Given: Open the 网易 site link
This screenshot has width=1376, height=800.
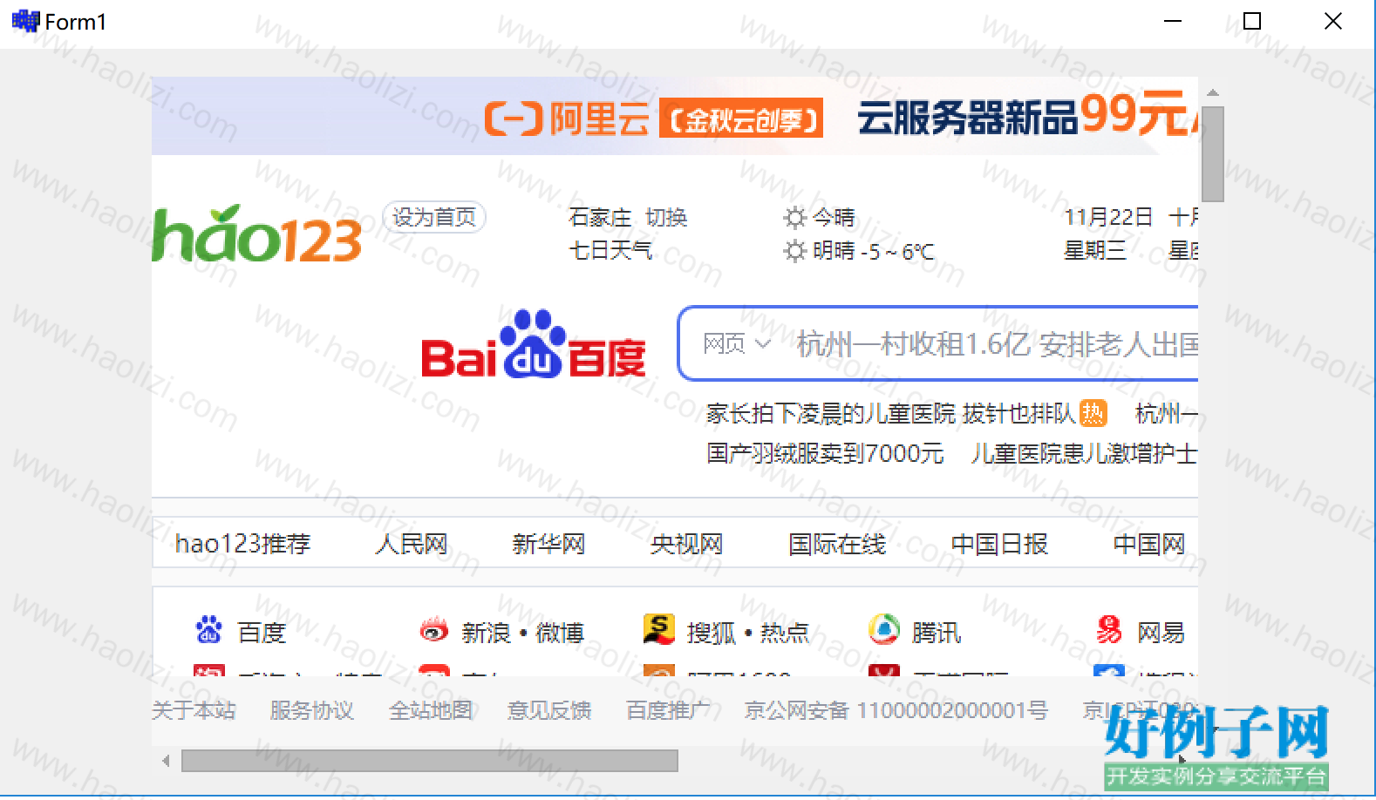Looking at the screenshot, I should pos(1161,631).
